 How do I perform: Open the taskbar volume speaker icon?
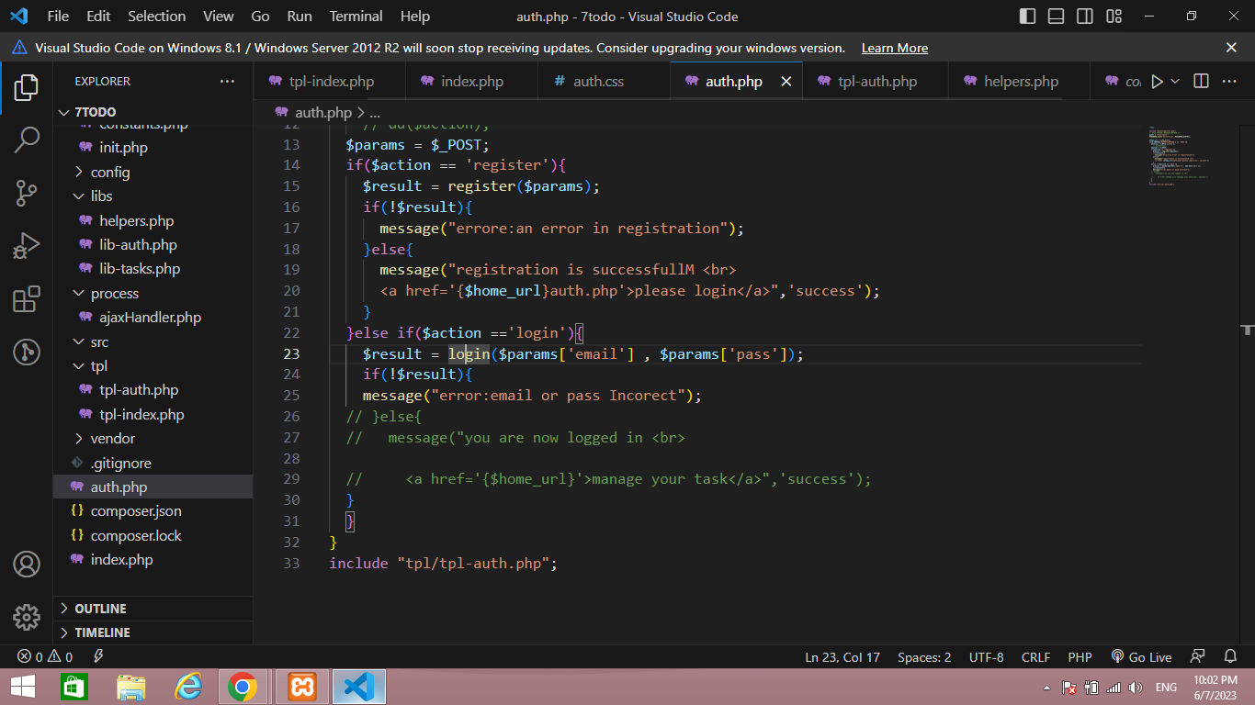tap(1135, 687)
